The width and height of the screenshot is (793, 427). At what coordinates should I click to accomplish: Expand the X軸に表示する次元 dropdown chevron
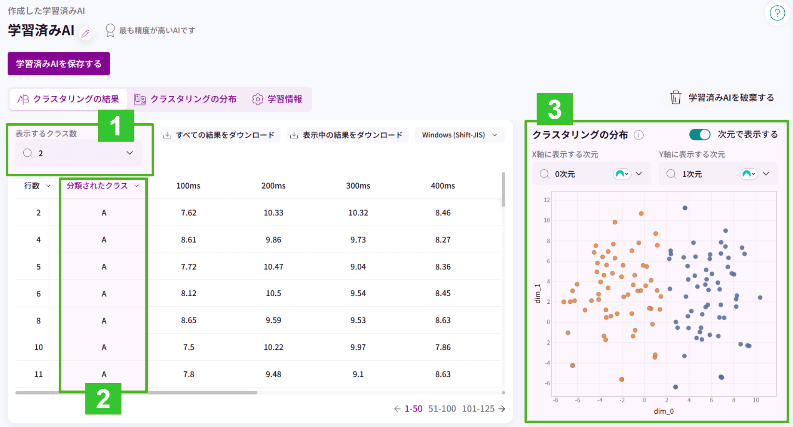coord(639,174)
